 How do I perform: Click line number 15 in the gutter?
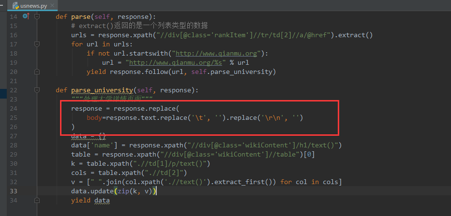pos(14,26)
